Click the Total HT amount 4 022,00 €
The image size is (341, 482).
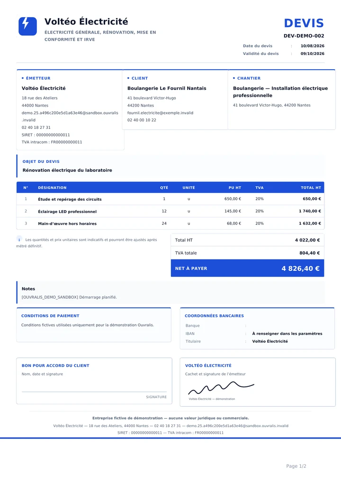307,240
